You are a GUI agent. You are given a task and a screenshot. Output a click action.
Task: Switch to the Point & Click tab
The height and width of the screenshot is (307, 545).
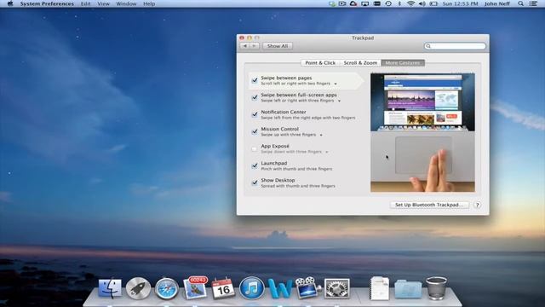[x=320, y=63]
